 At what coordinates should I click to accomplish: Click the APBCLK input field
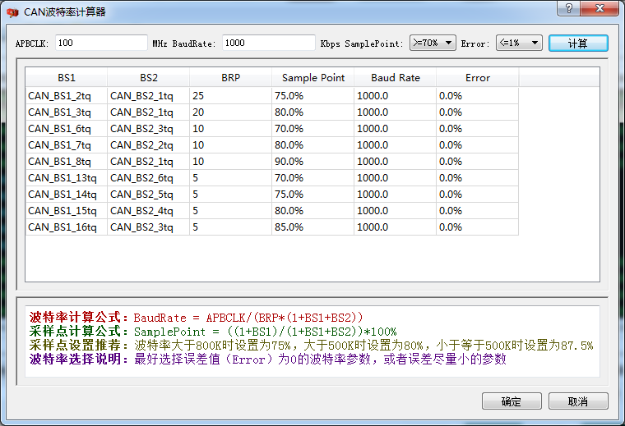pyautogui.click(x=101, y=43)
